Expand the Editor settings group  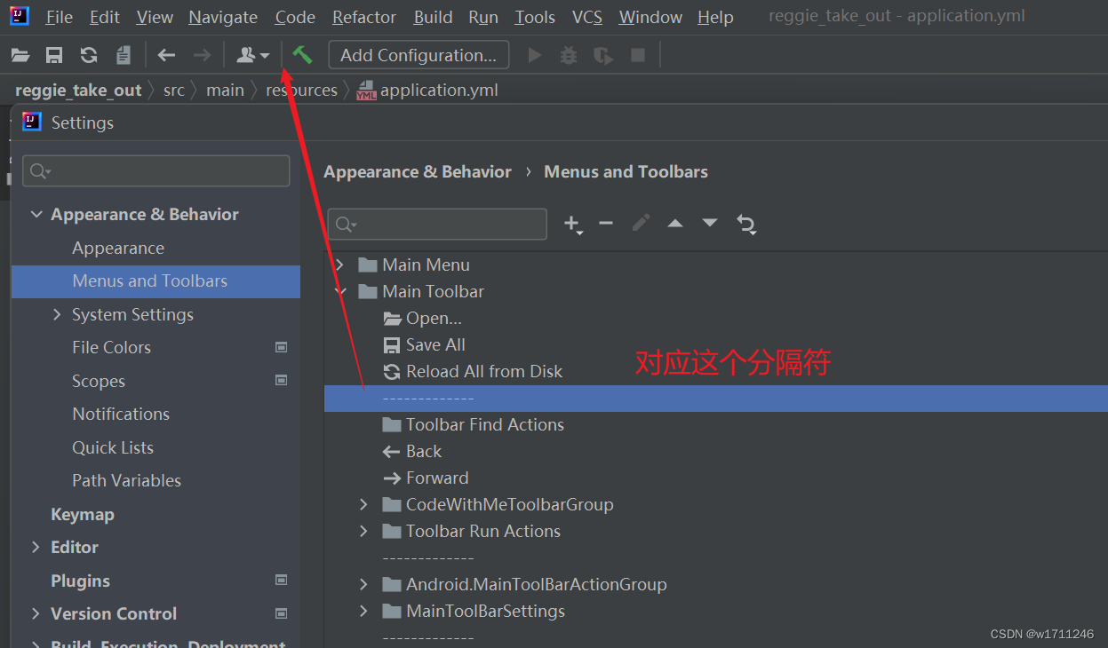[36, 547]
